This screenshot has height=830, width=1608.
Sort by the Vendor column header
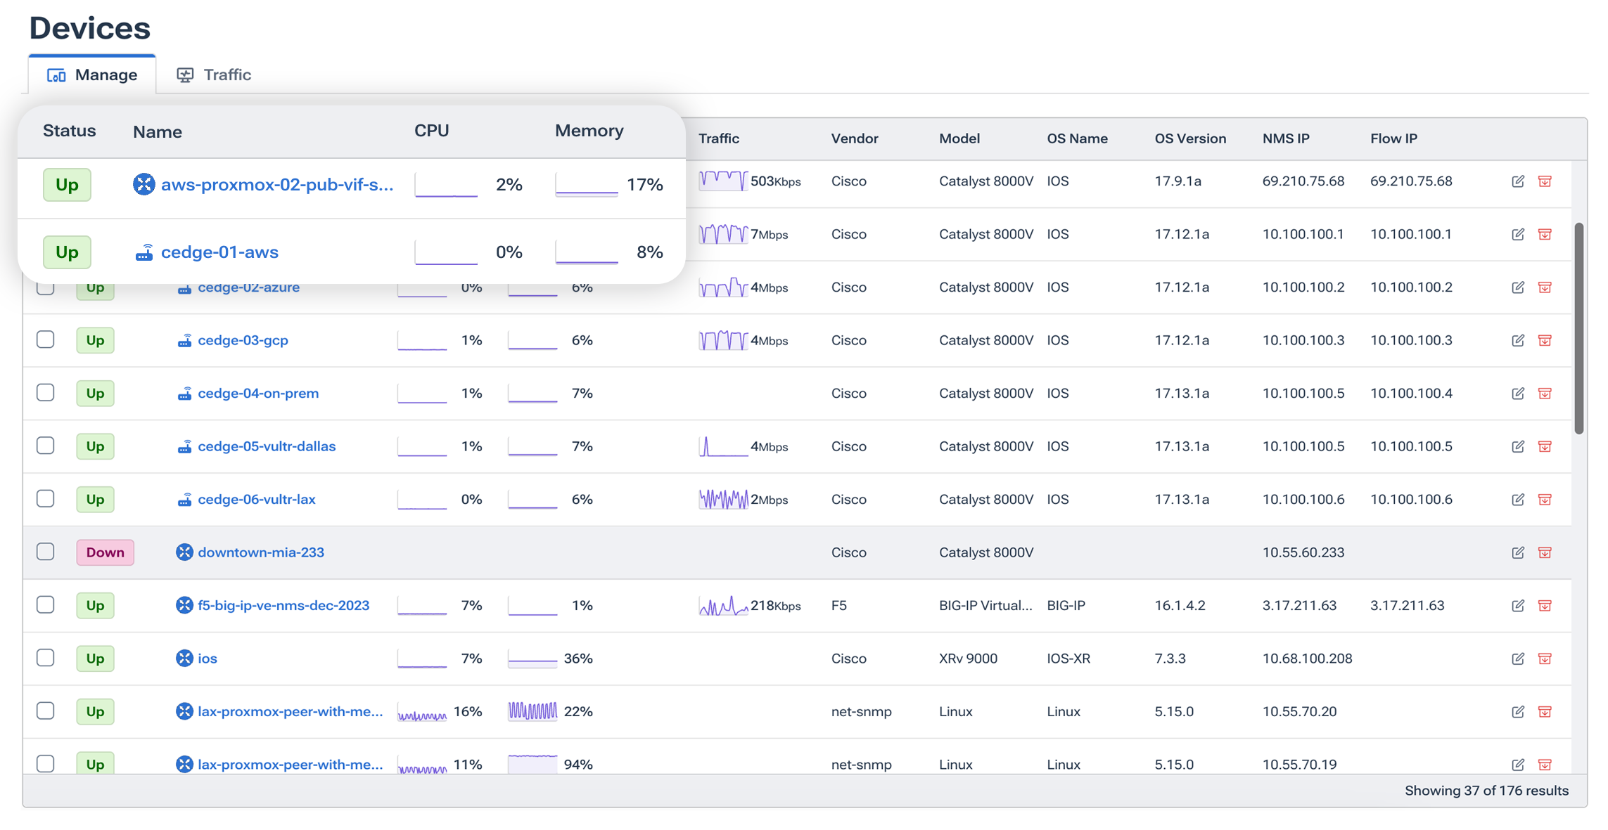click(x=854, y=138)
